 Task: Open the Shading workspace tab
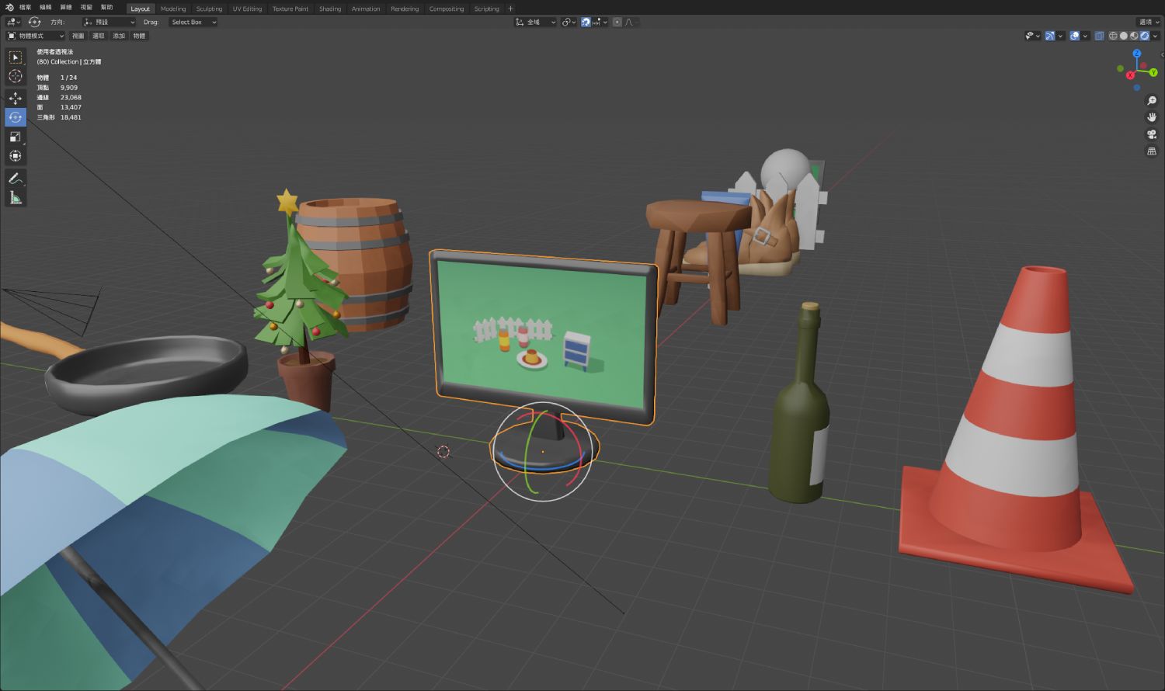pyautogui.click(x=330, y=9)
